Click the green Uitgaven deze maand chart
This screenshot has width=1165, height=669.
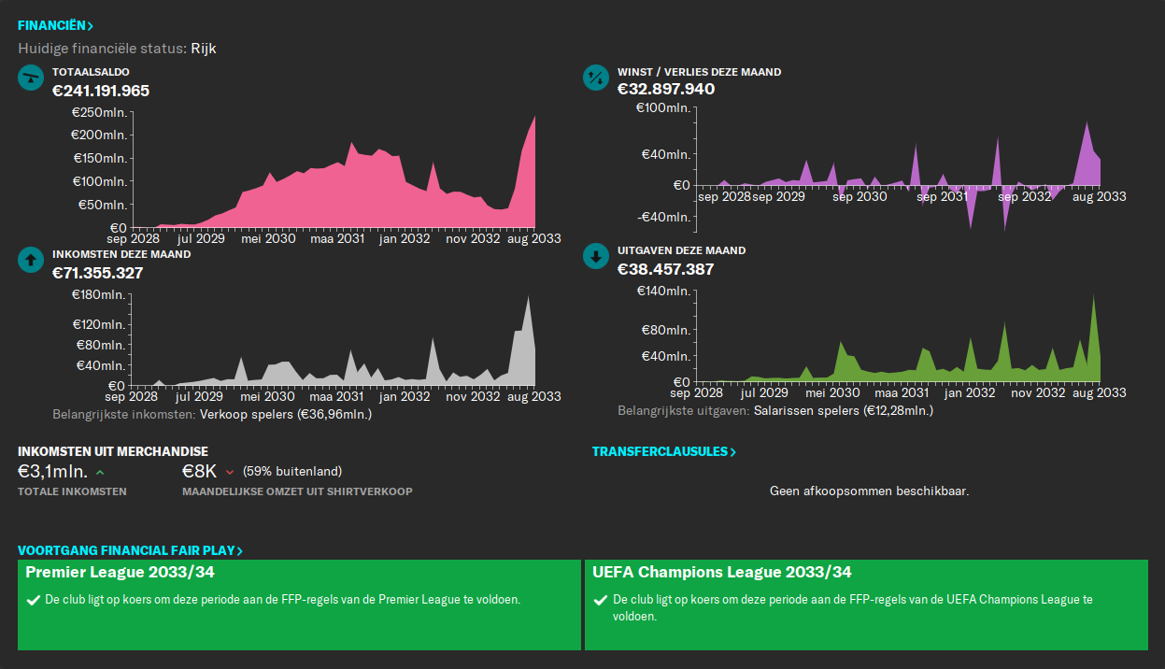pyautogui.click(x=897, y=364)
